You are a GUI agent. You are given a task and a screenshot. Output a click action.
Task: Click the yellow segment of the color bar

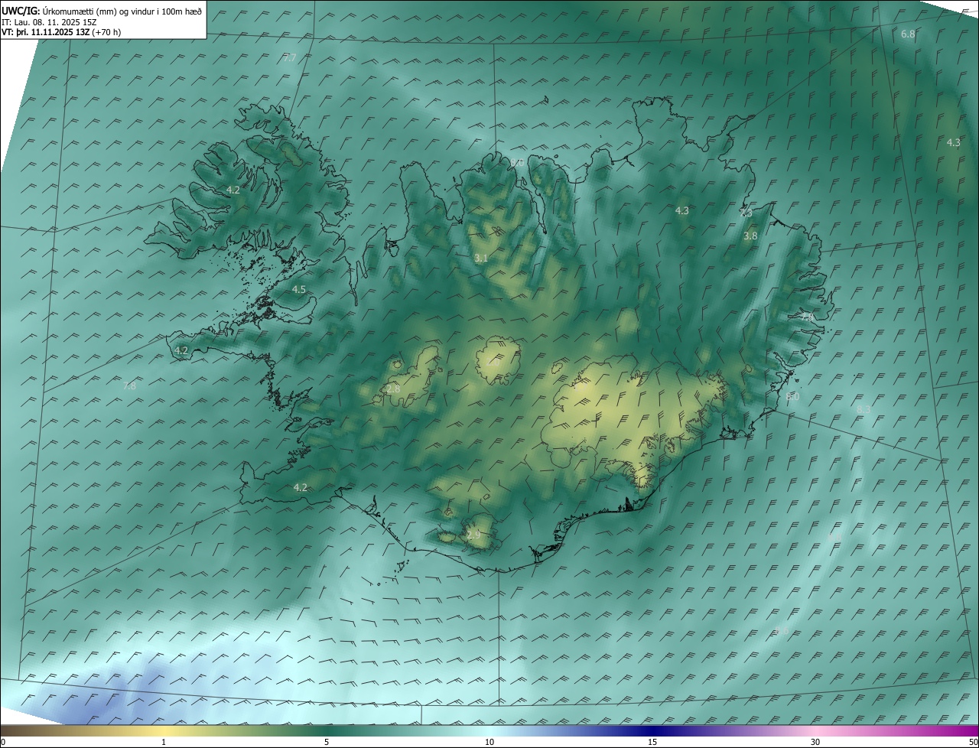click(164, 730)
